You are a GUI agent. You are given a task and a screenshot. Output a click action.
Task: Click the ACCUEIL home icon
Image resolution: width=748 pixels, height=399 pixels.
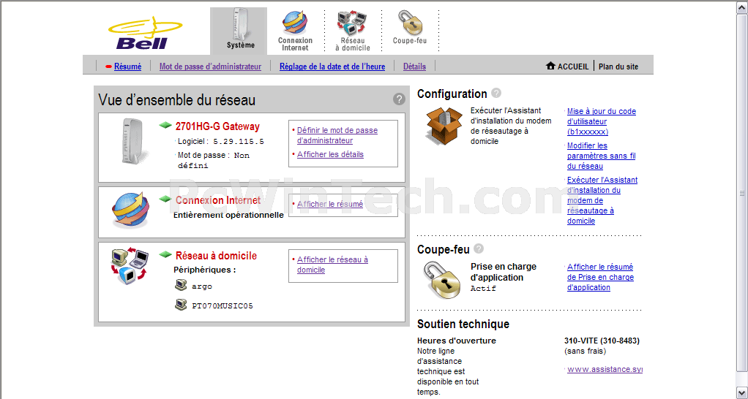550,66
